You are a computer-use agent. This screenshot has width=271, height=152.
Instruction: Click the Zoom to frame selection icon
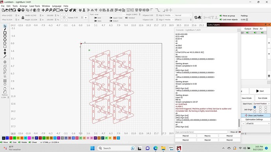click(58, 10)
